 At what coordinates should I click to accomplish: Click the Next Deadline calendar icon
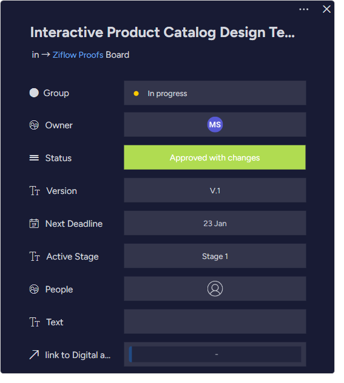pos(34,224)
